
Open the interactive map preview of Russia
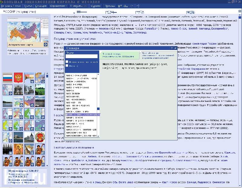click(x=28, y=32)
